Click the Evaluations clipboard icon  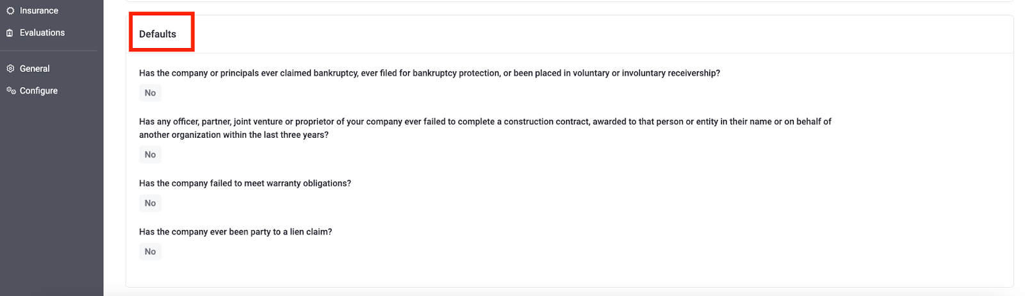pos(10,33)
